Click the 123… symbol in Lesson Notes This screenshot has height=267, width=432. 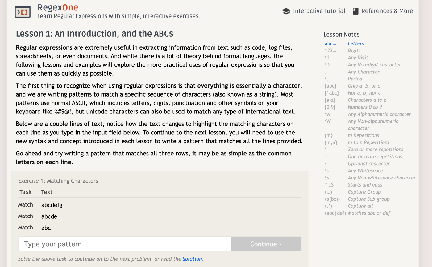(330, 51)
